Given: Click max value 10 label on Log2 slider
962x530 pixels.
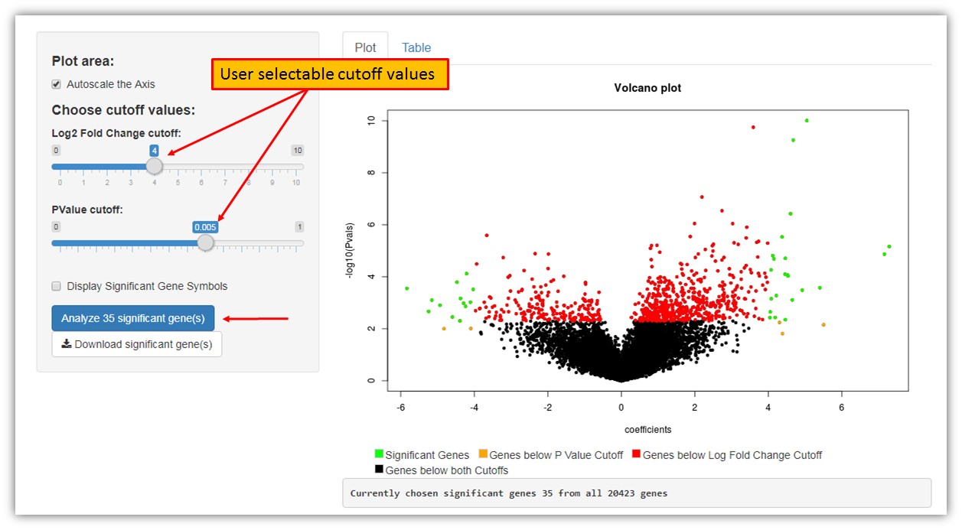Looking at the screenshot, I should point(298,151).
